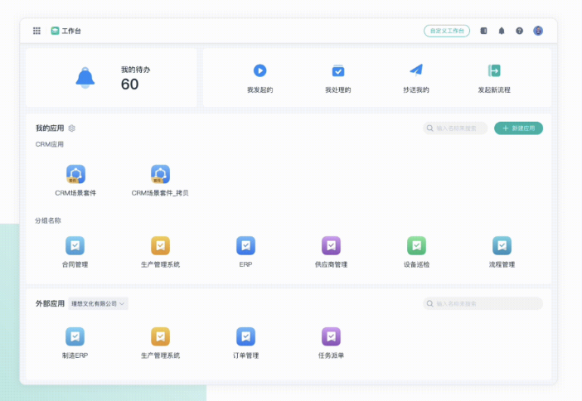Click the 分组名称 group heading

[x=48, y=220]
